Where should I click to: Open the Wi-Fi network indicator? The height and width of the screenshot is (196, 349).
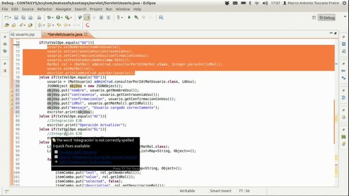pos(257,3)
